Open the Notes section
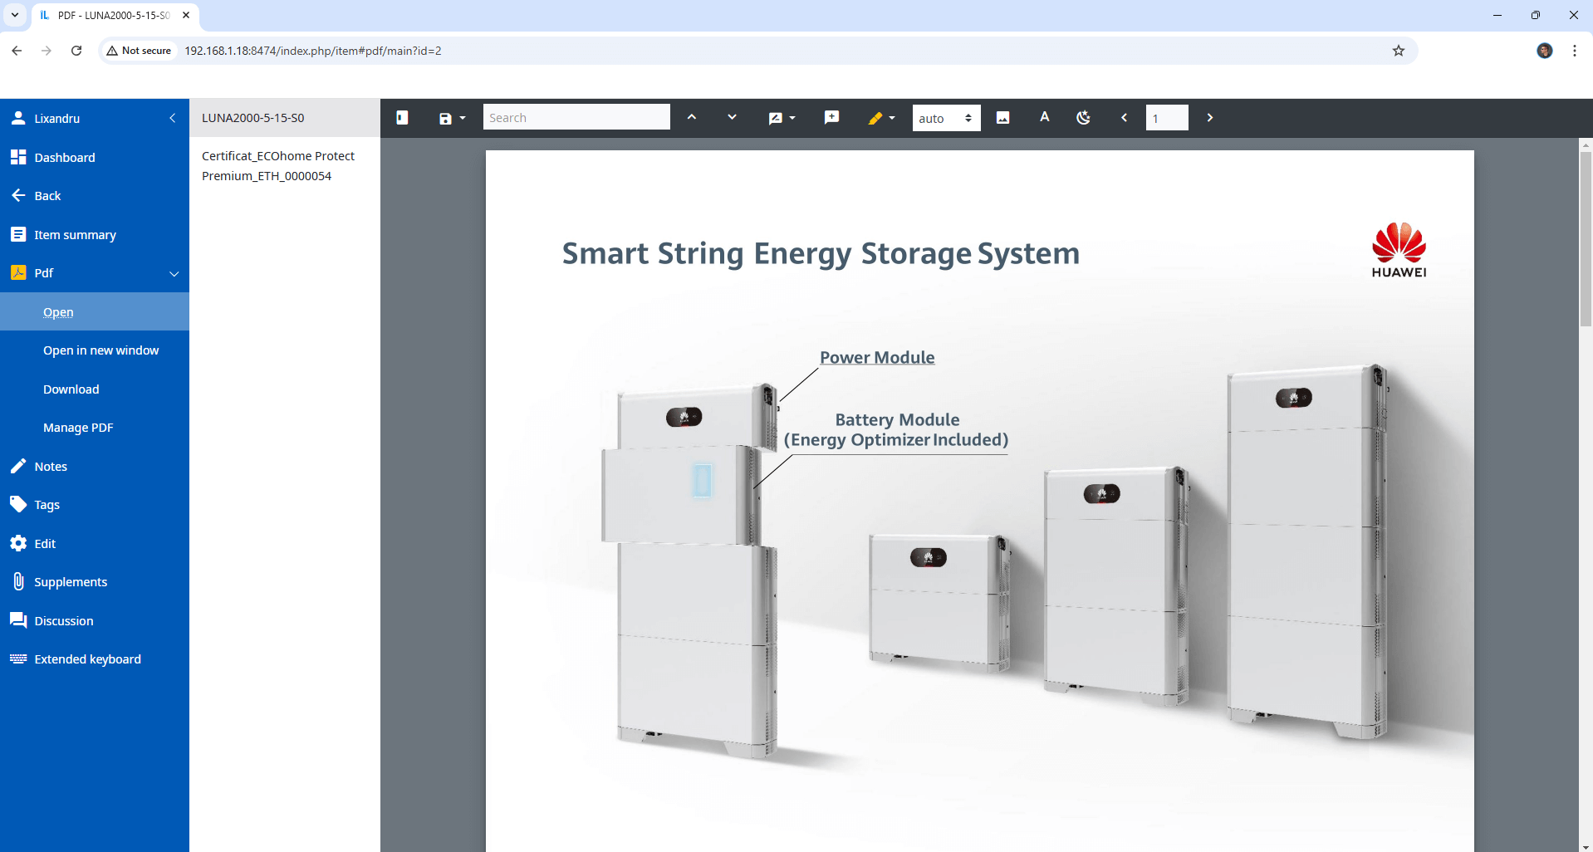1593x852 pixels. tap(95, 467)
